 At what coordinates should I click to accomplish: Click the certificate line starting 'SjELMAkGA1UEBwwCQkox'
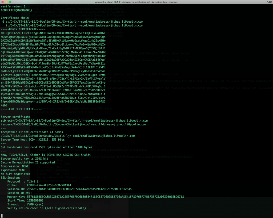pyautogui.click(x=53, y=52)
